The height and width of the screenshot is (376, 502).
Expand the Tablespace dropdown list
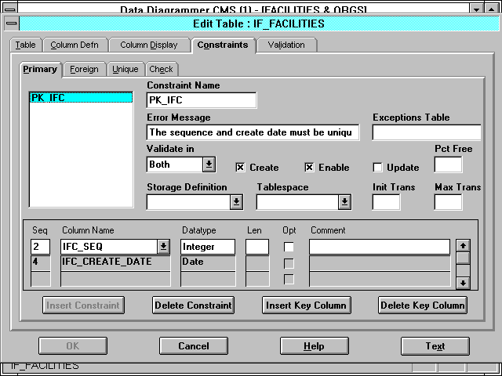(344, 202)
